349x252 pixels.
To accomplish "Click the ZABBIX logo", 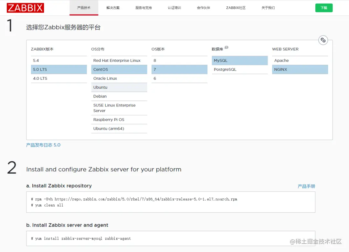I will 25,8.
